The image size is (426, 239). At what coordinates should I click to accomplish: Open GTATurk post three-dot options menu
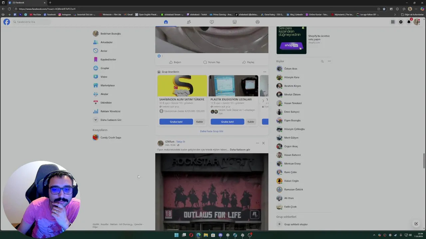coord(257,143)
